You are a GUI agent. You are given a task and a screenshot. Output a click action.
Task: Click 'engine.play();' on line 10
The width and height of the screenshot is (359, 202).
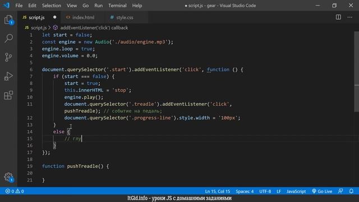click(84, 97)
